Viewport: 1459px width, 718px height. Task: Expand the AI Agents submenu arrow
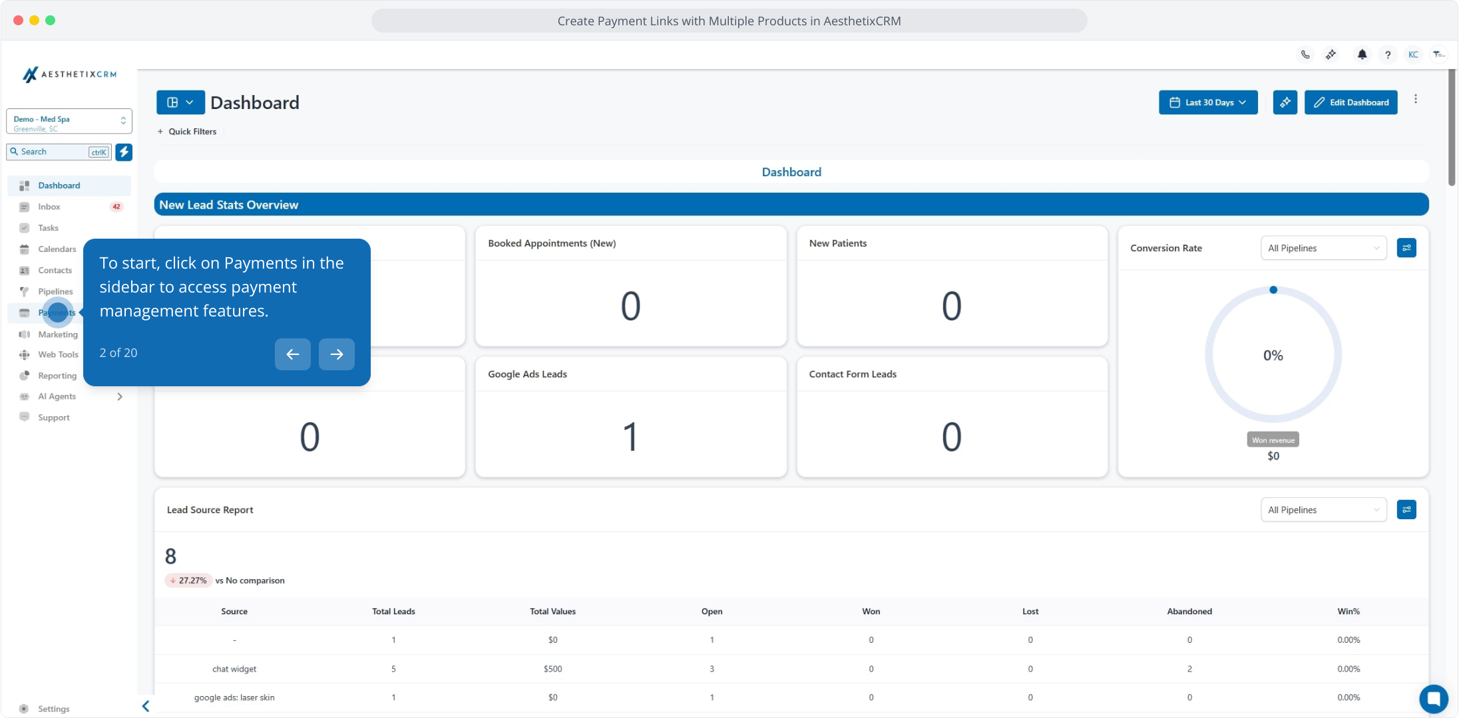tap(120, 397)
